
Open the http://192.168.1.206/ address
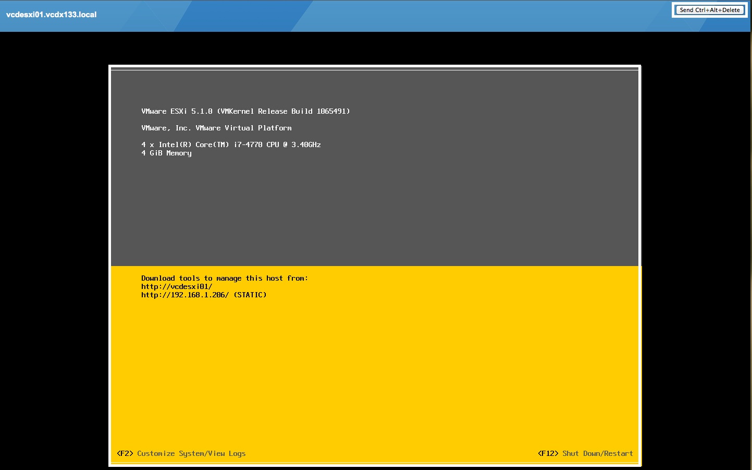184,295
